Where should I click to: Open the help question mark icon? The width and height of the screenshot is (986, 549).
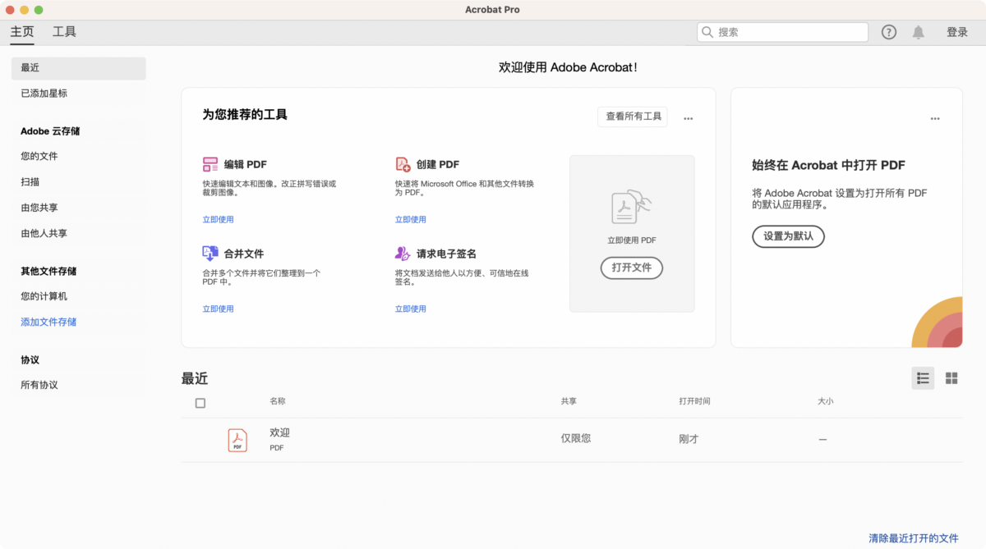tap(889, 32)
